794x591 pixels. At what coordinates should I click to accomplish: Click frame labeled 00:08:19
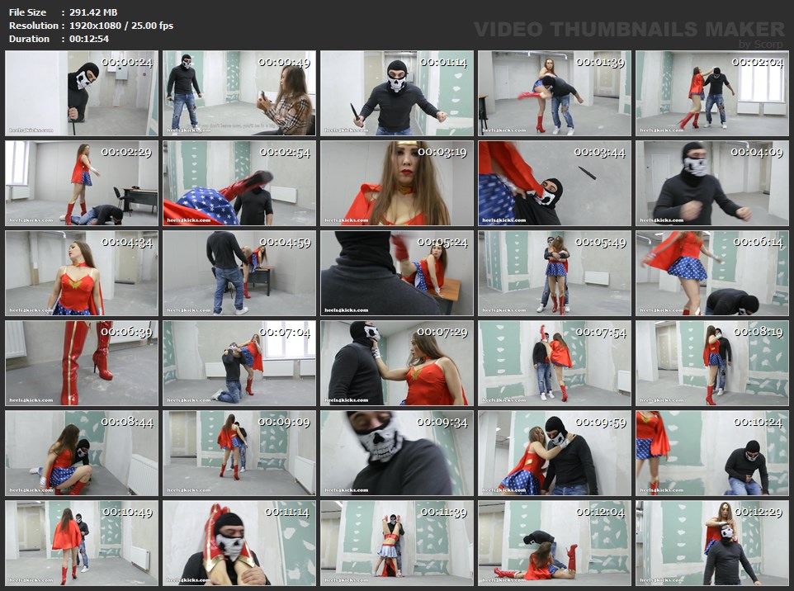coord(712,363)
